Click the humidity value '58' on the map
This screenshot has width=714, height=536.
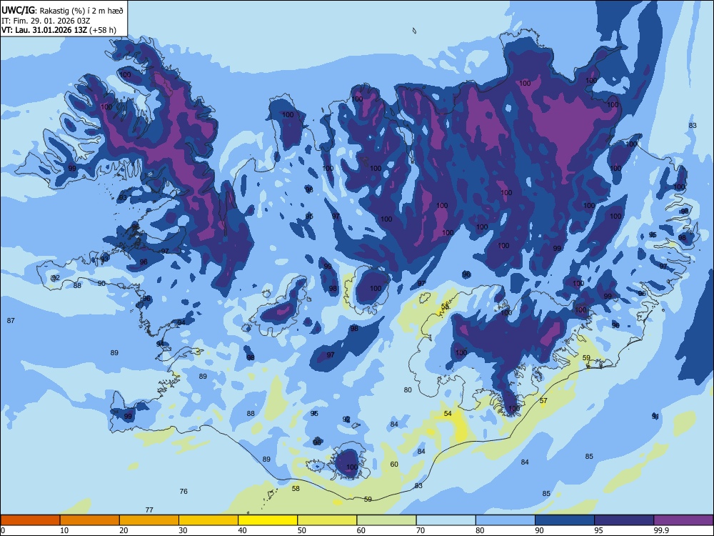point(296,488)
